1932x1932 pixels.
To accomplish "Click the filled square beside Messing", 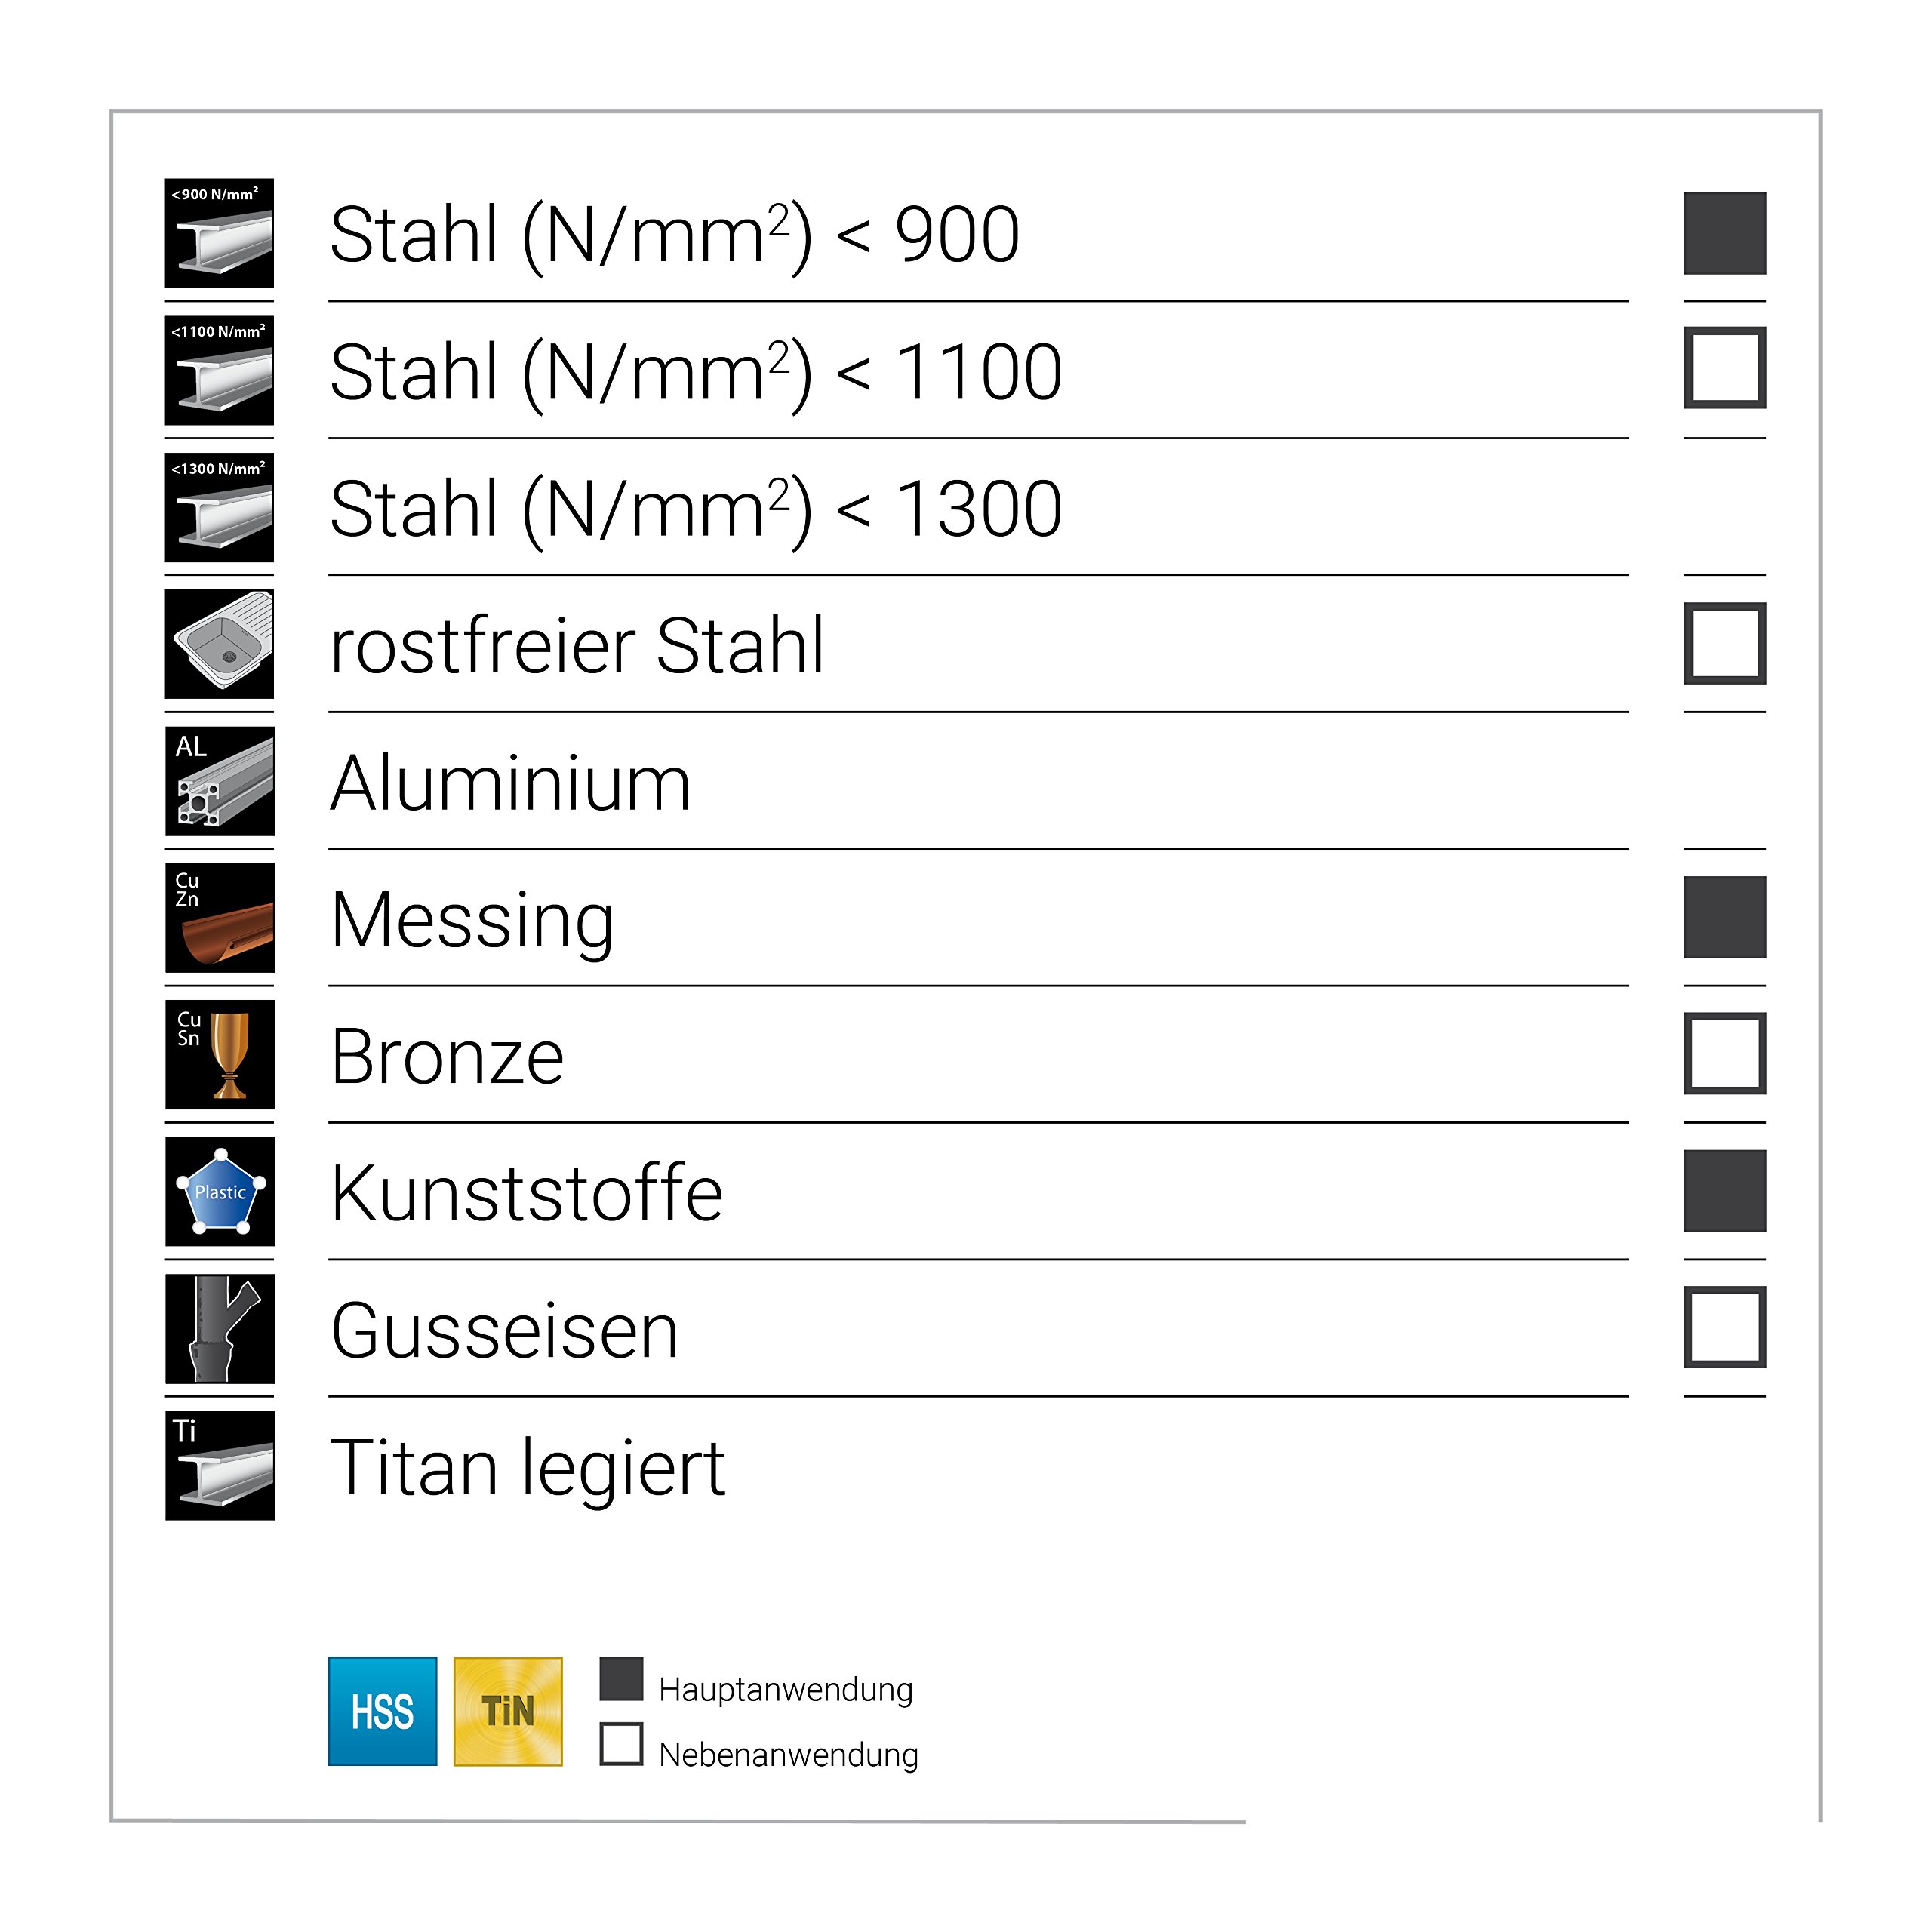I will click(x=1725, y=917).
